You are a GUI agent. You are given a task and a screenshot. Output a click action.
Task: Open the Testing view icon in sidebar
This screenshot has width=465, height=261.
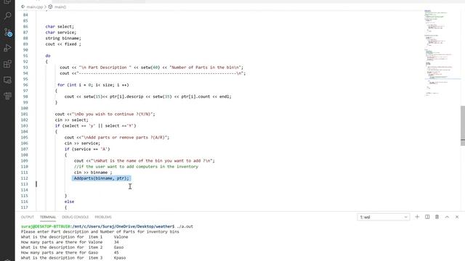click(x=7, y=96)
